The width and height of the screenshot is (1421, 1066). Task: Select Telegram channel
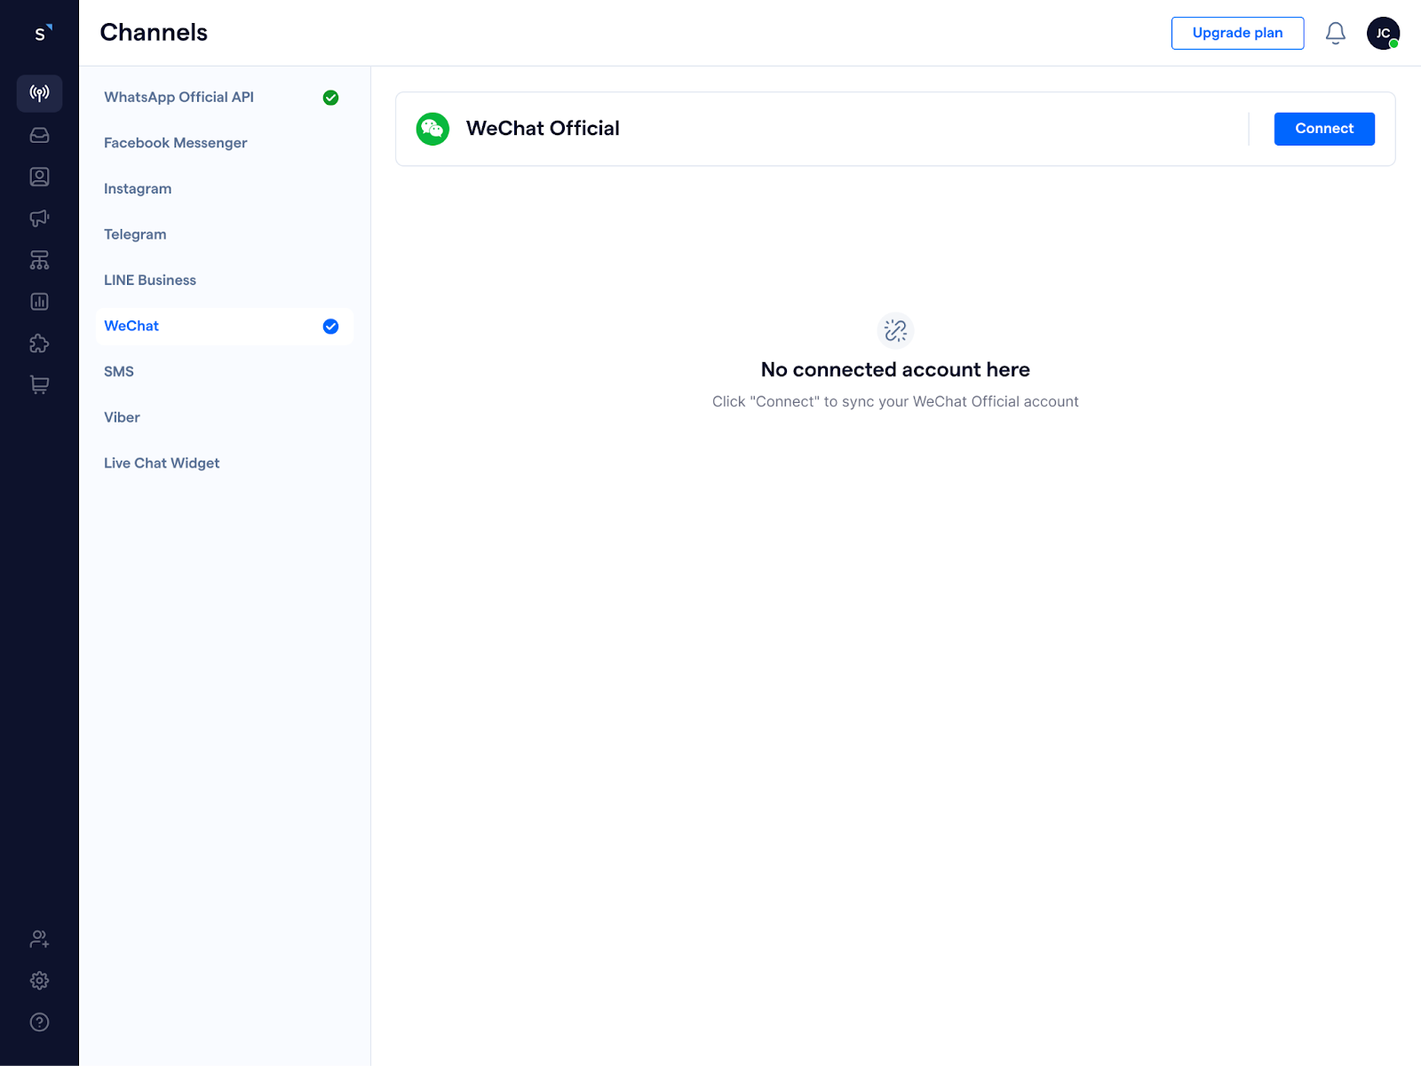point(224,234)
